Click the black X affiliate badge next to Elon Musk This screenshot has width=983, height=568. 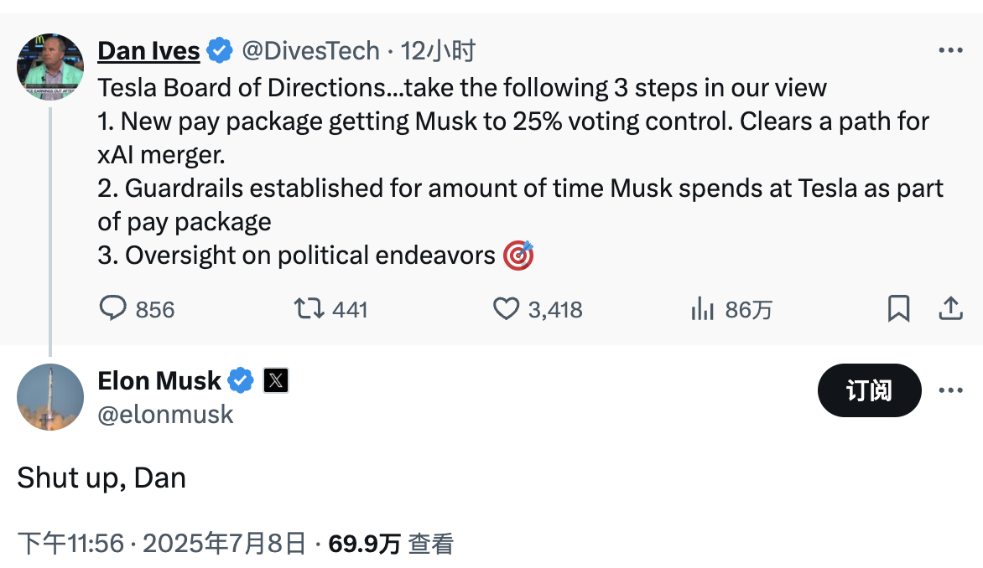click(277, 380)
